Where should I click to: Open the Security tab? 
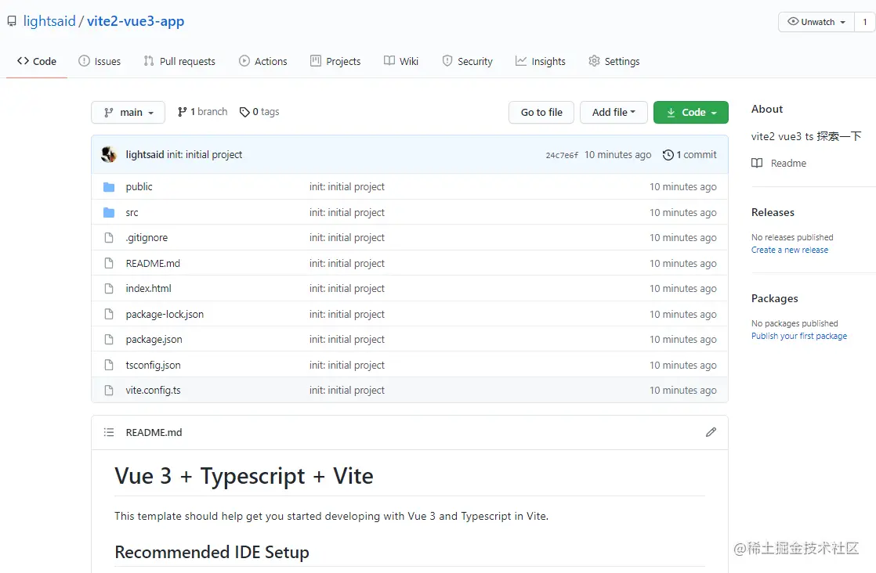pos(467,61)
